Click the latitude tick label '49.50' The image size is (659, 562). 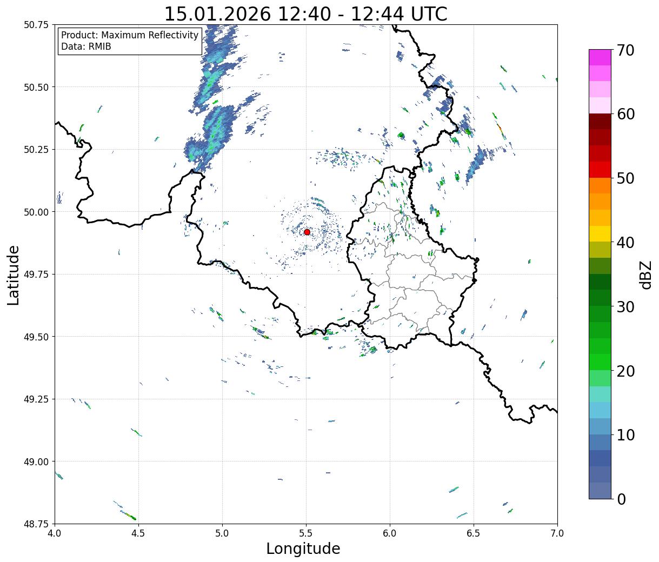point(36,337)
